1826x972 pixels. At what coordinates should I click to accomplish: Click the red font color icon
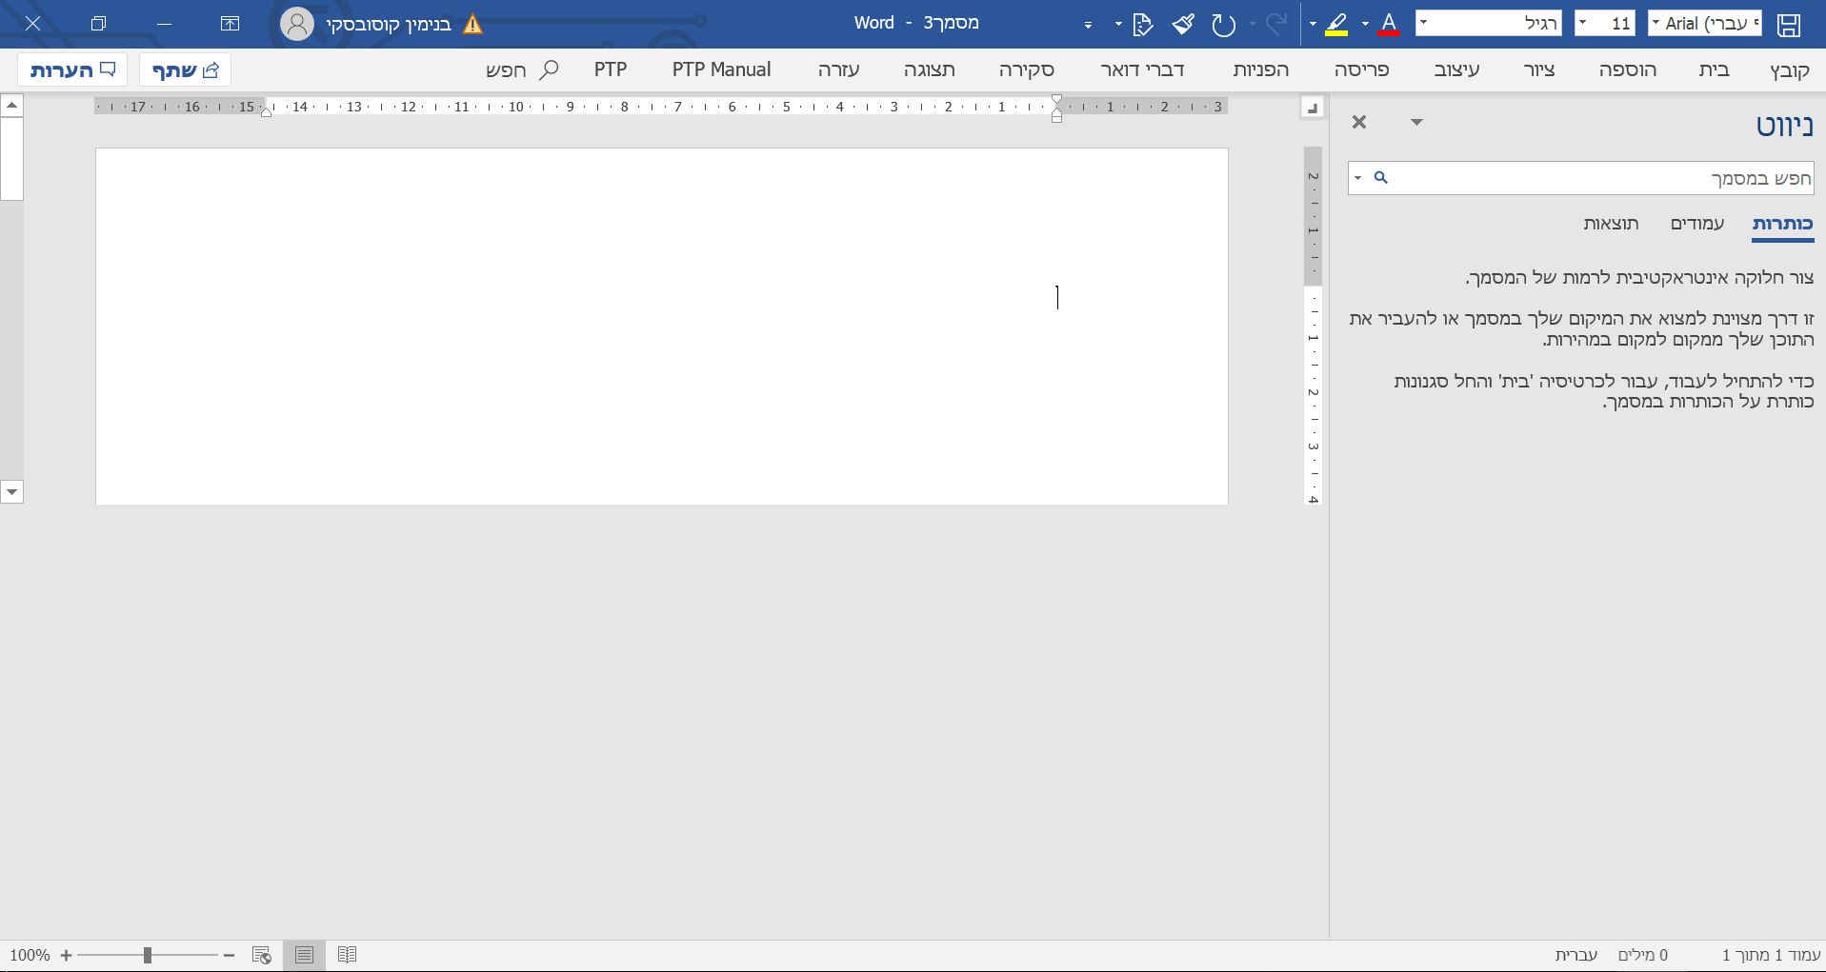1389,24
